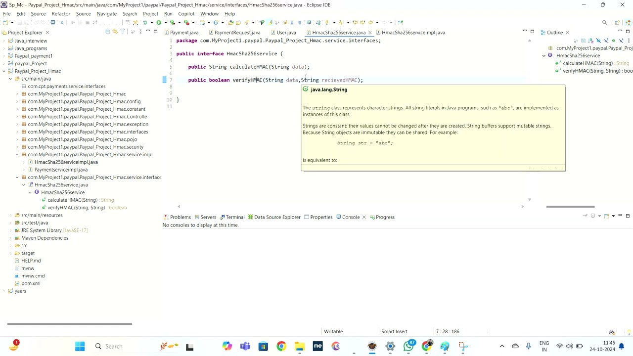Toggle Sort alphabetically in Outline view
The height and width of the screenshot is (356, 633).
590,41
